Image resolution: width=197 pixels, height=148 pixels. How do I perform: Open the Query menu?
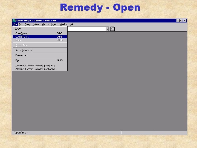click(x=28, y=24)
